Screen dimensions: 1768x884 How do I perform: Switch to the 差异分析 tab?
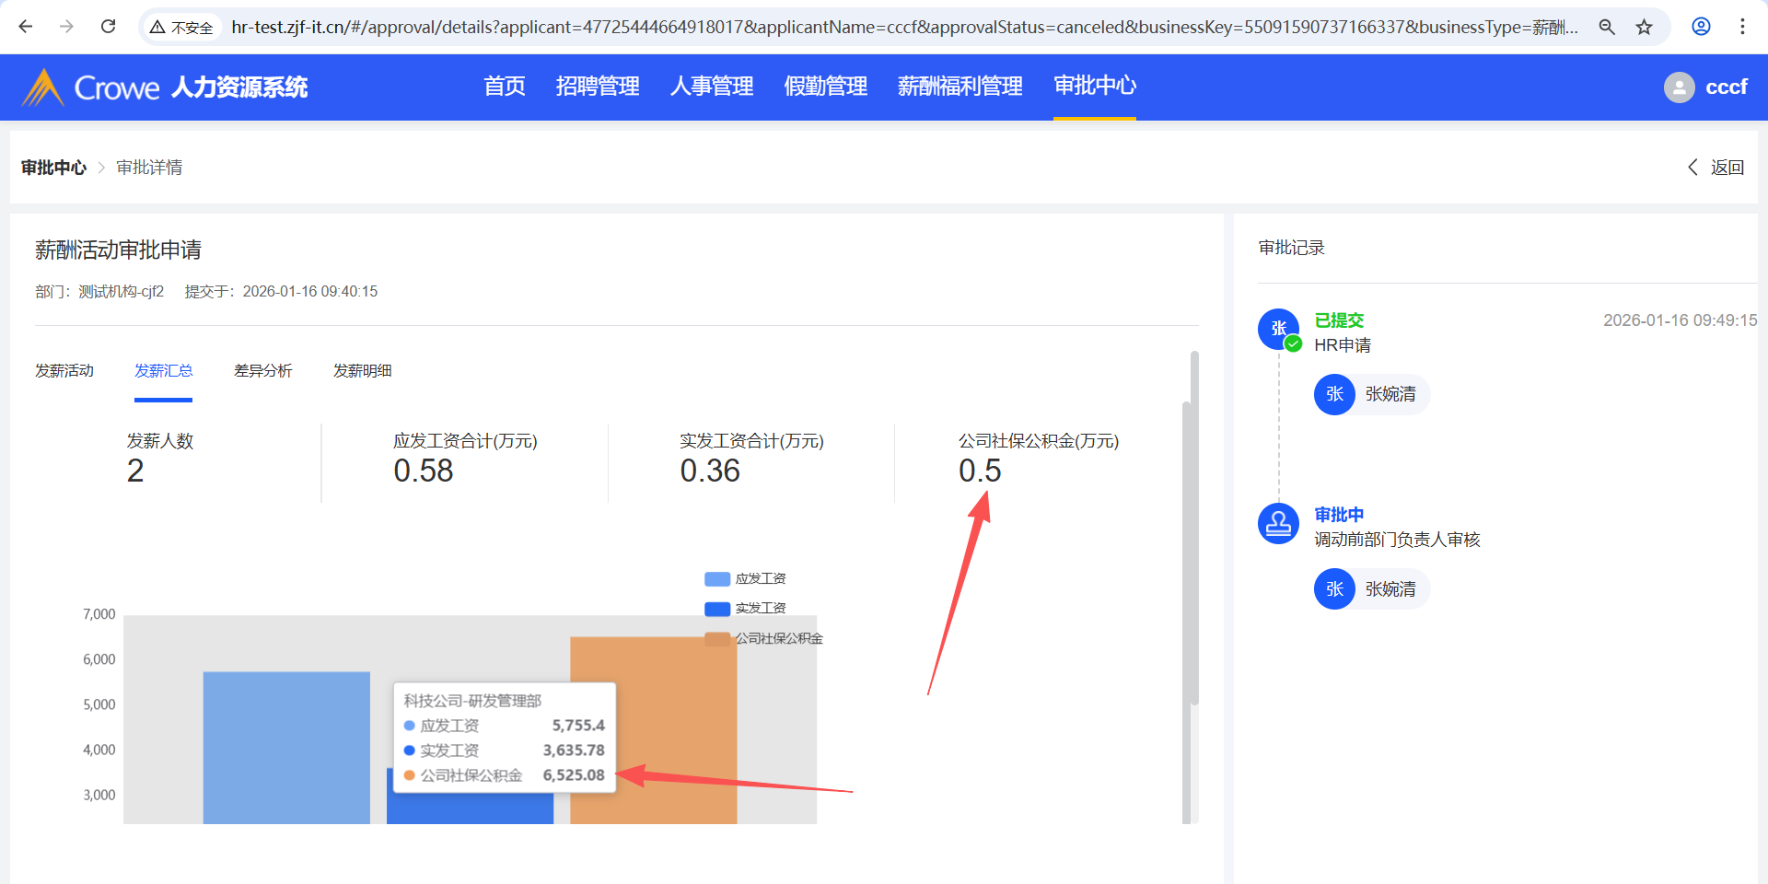(262, 371)
